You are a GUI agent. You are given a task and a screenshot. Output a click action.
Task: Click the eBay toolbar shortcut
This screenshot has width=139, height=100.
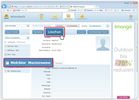(100, 10)
